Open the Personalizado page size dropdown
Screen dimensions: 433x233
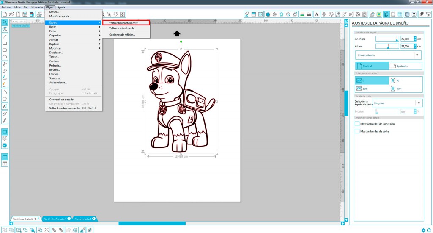(388, 55)
